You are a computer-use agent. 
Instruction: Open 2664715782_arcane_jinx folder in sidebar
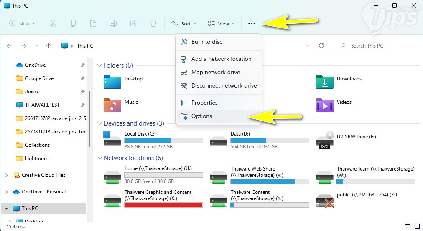tap(51, 118)
